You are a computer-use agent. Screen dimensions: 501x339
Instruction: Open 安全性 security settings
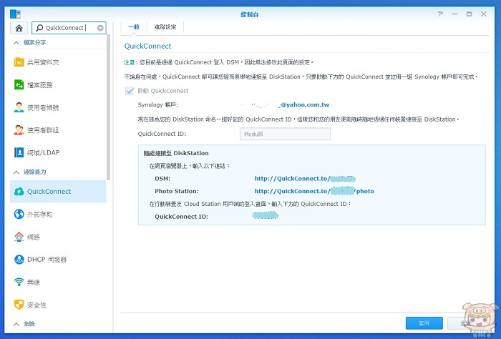(x=37, y=305)
